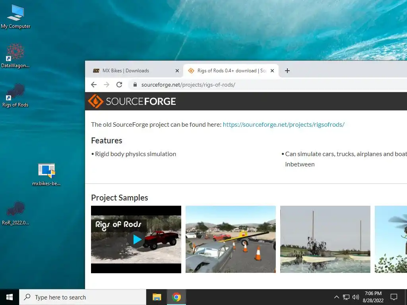Select the Rigs of Rods download tab
Viewport: 407px width, 305px height.
click(x=231, y=71)
